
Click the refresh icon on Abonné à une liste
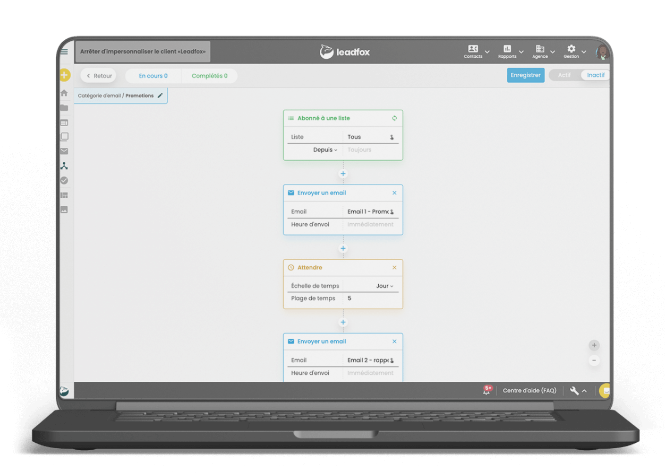point(394,118)
